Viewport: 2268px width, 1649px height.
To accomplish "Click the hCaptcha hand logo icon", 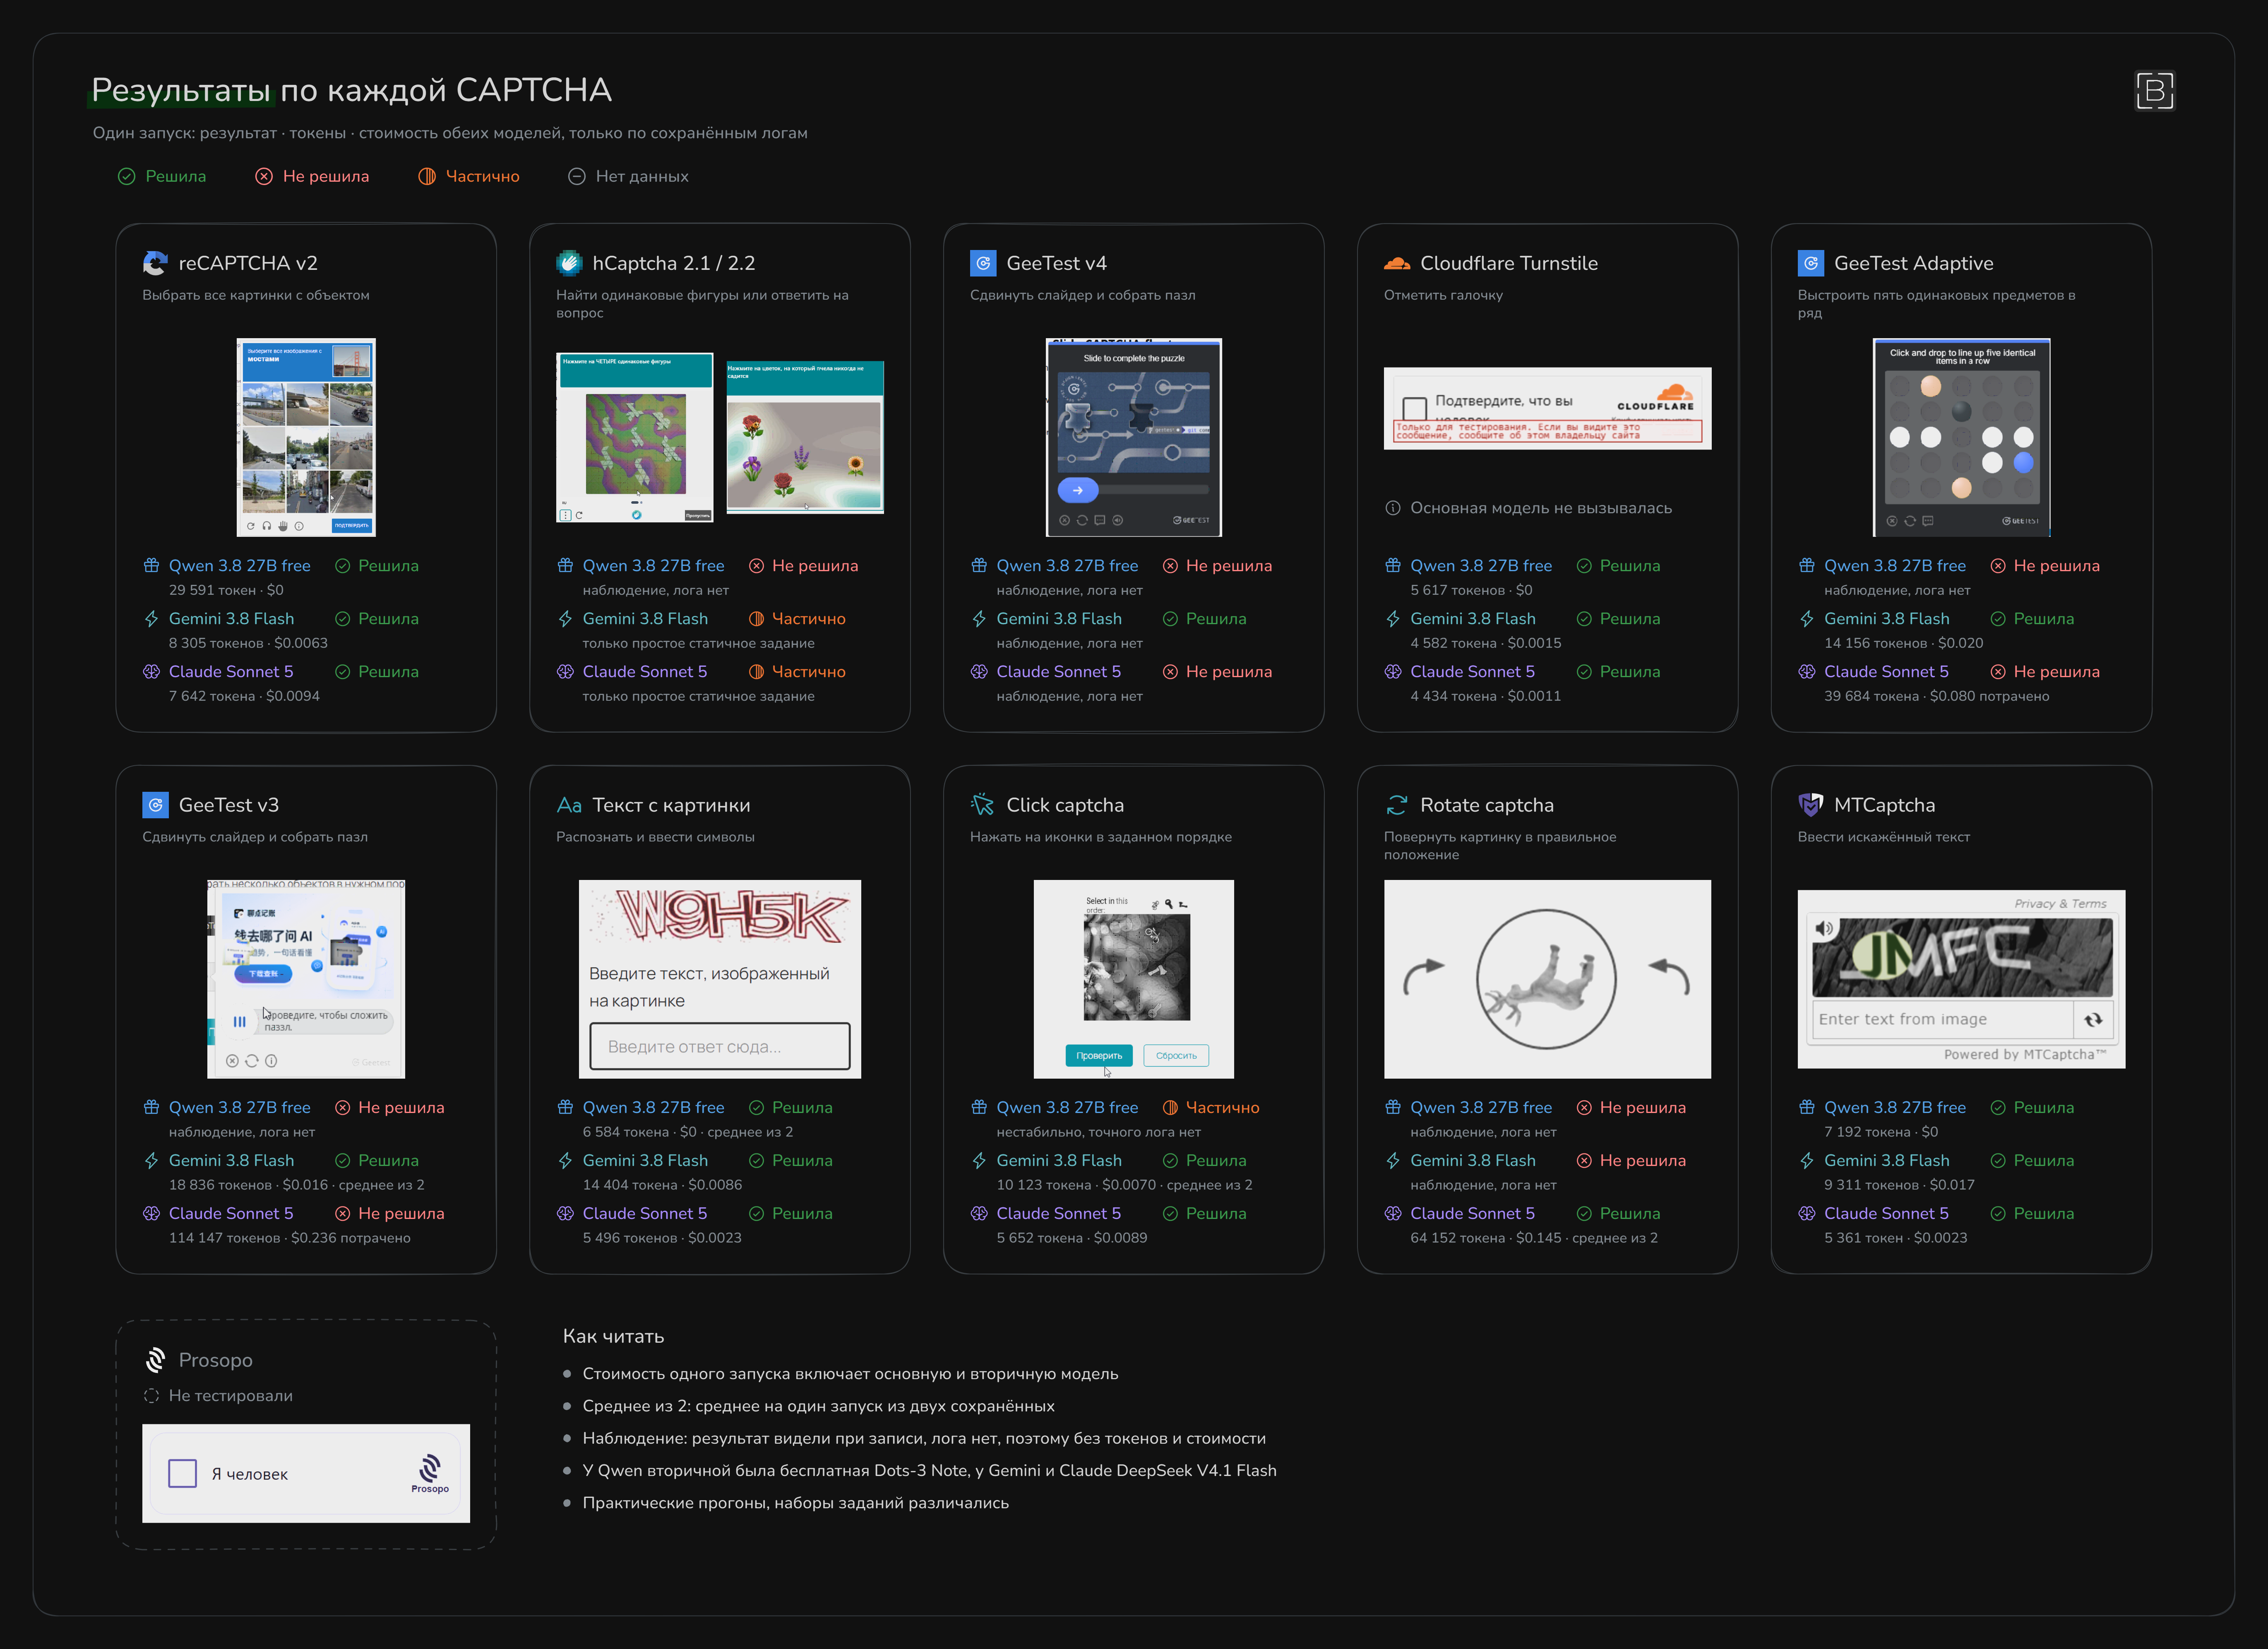I will coord(569,263).
